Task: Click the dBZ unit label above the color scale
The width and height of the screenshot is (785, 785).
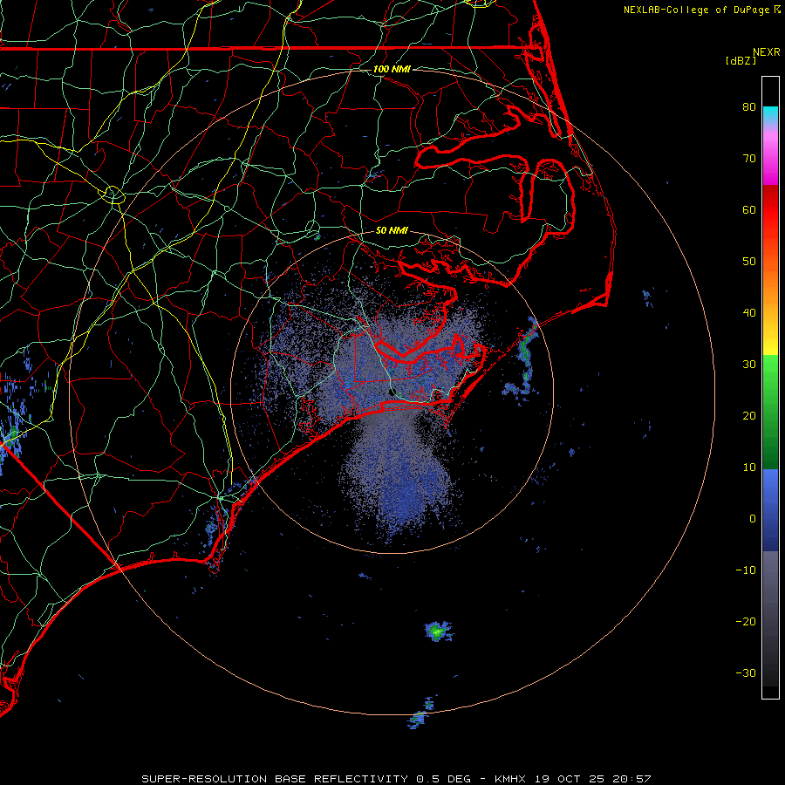Action: [741, 60]
